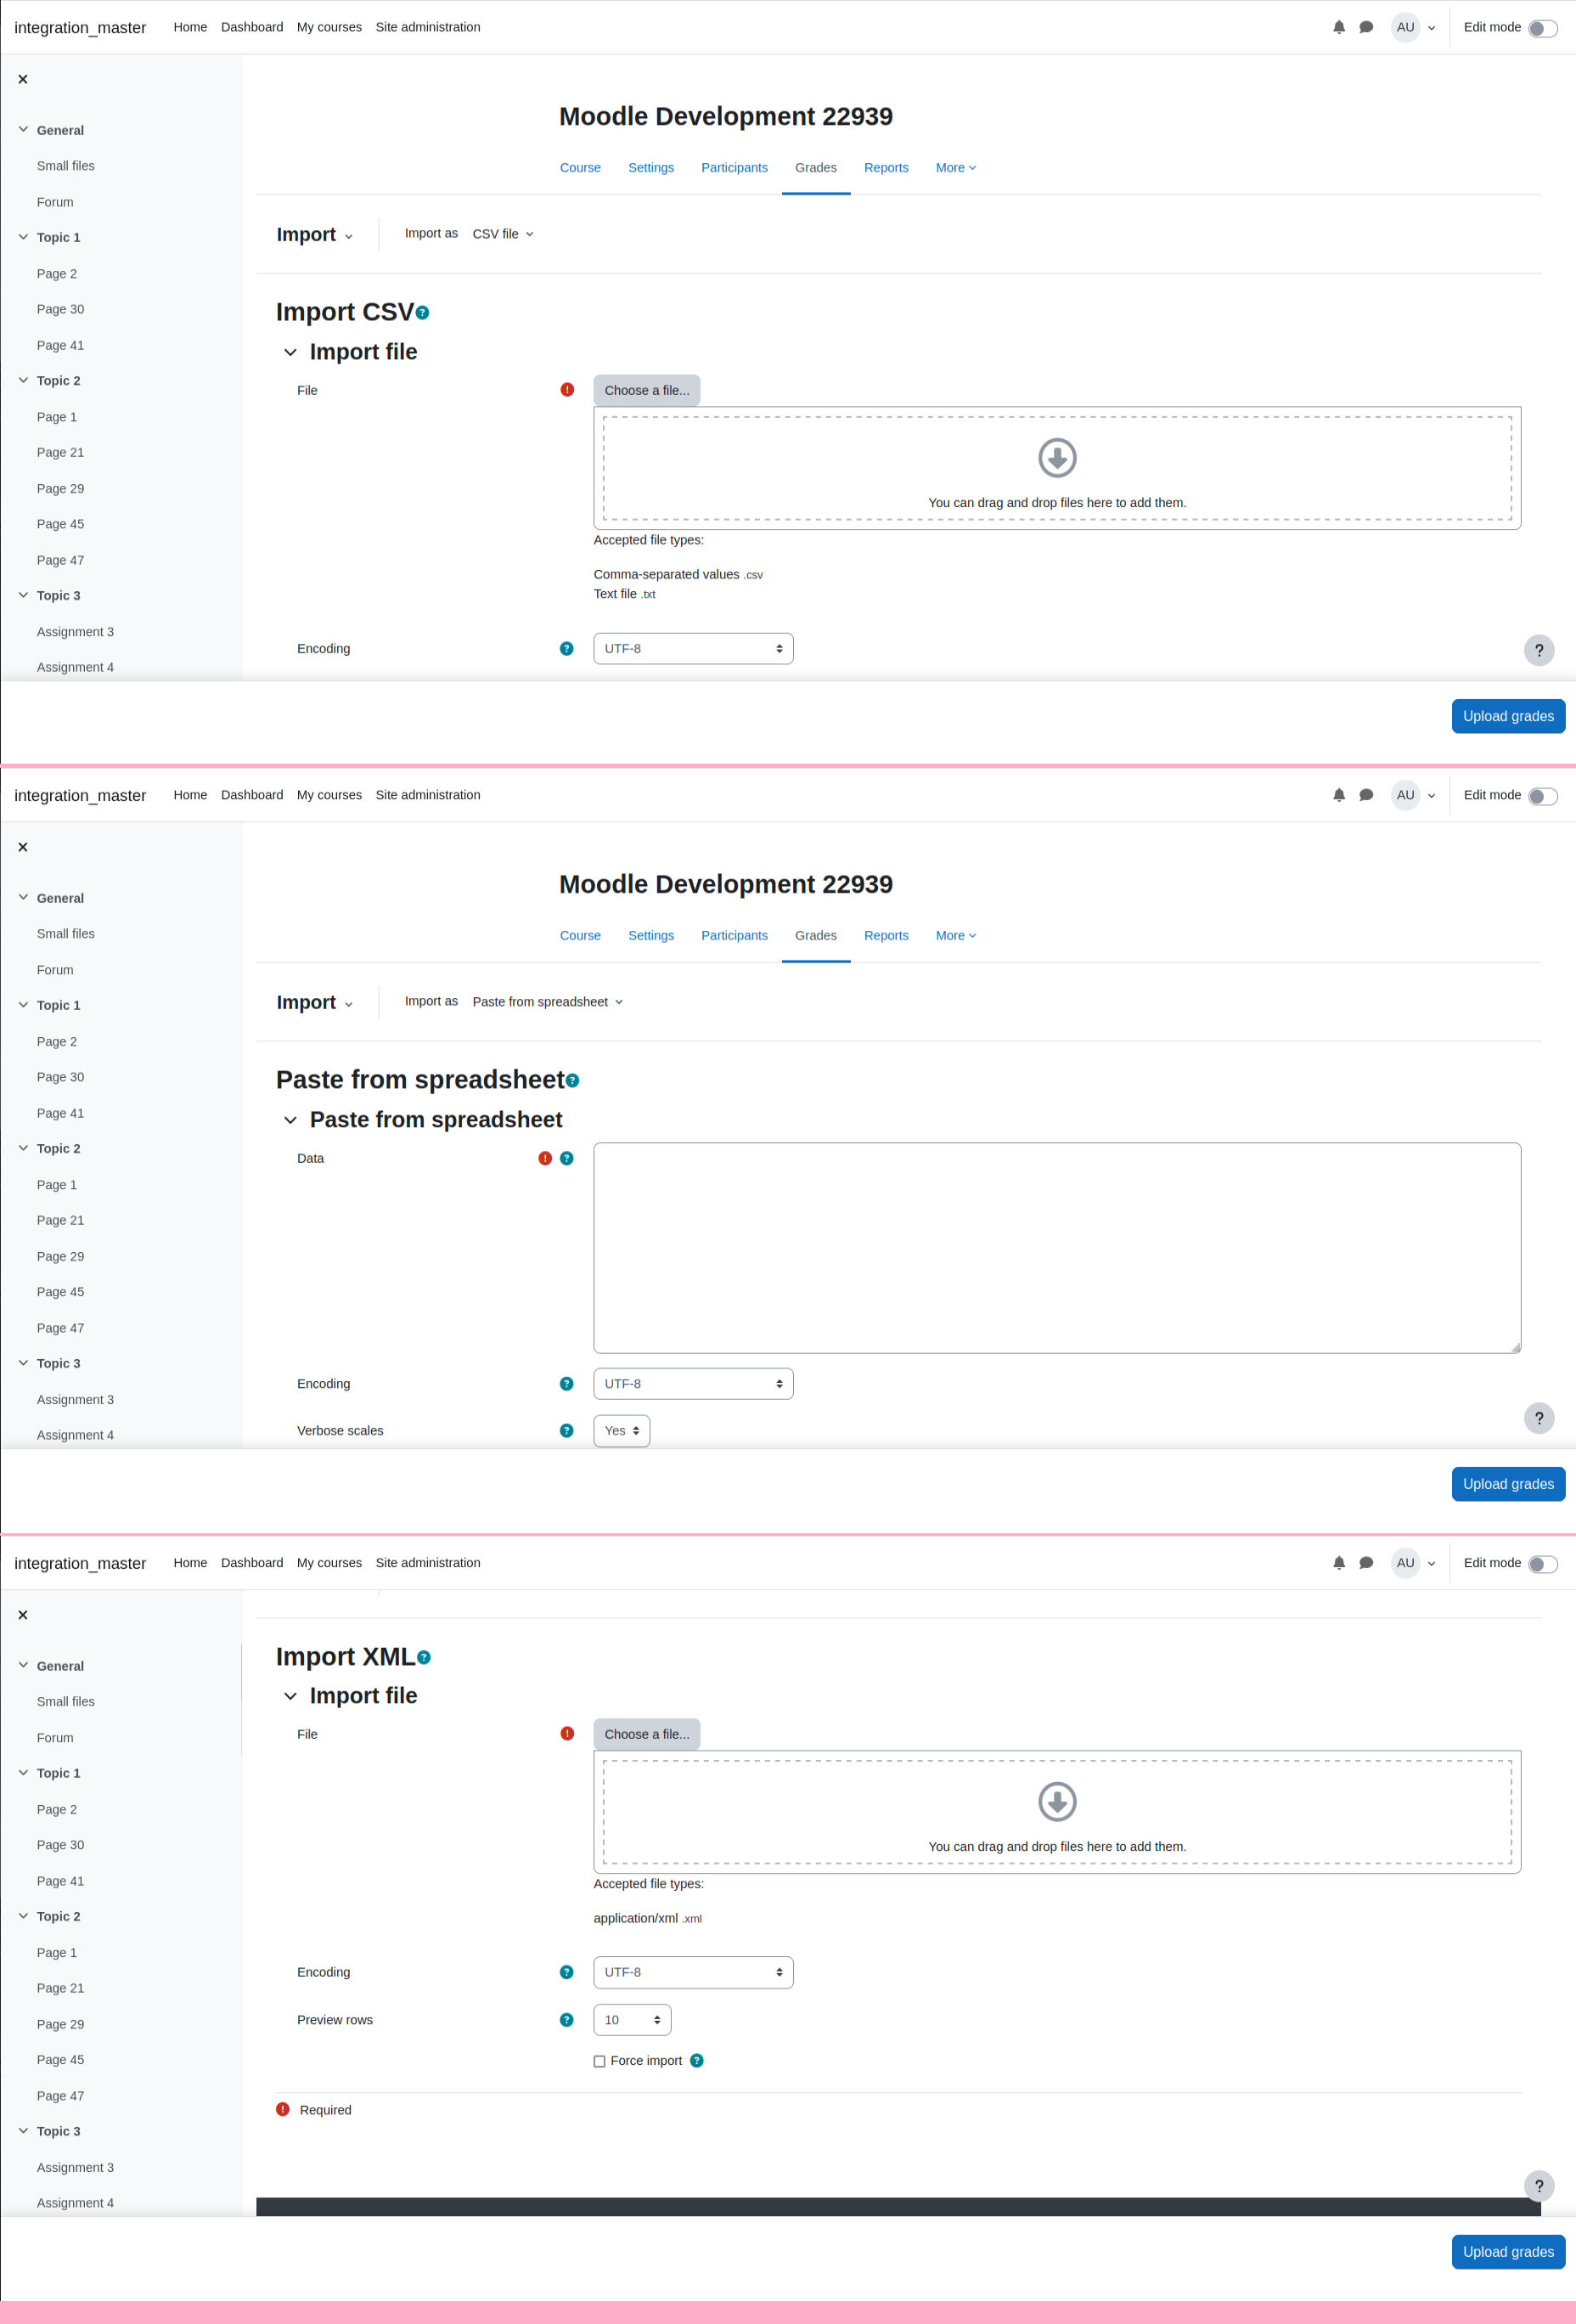The height and width of the screenshot is (2324, 1576).
Task: Open Page 30 in Paste from spreadsheet course index
Action: click(60, 1077)
